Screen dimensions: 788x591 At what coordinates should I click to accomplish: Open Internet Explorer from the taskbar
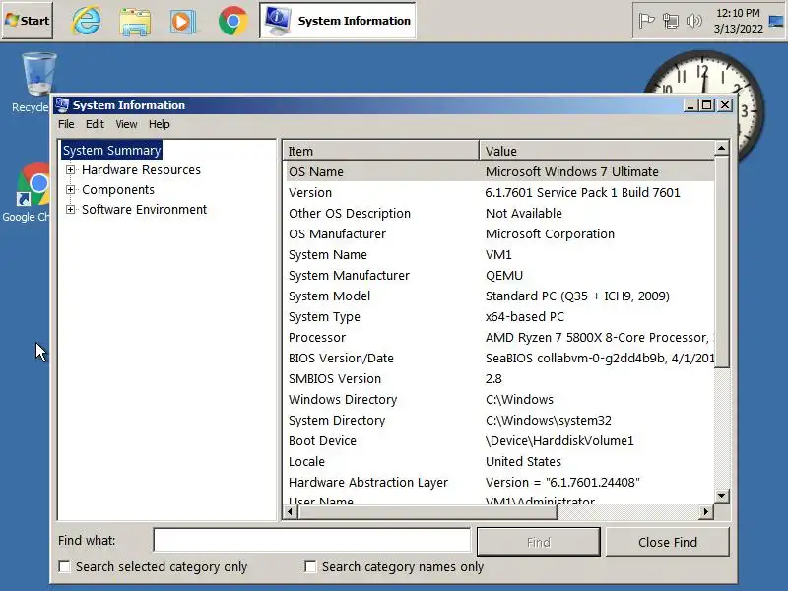[x=87, y=21]
